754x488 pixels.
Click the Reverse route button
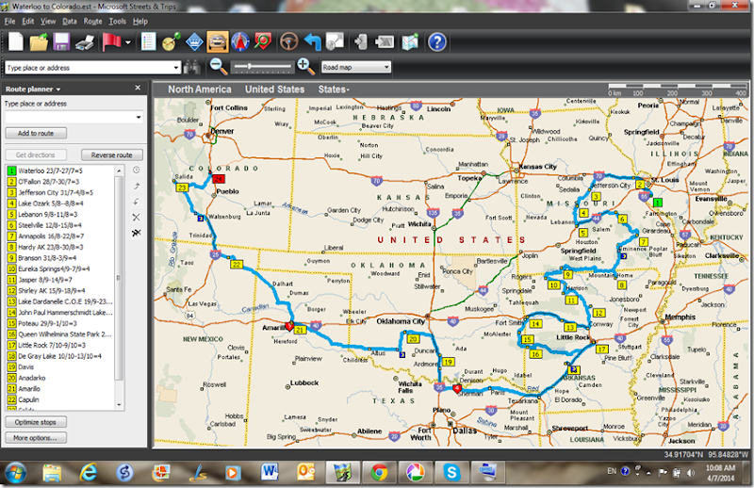tap(111, 155)
